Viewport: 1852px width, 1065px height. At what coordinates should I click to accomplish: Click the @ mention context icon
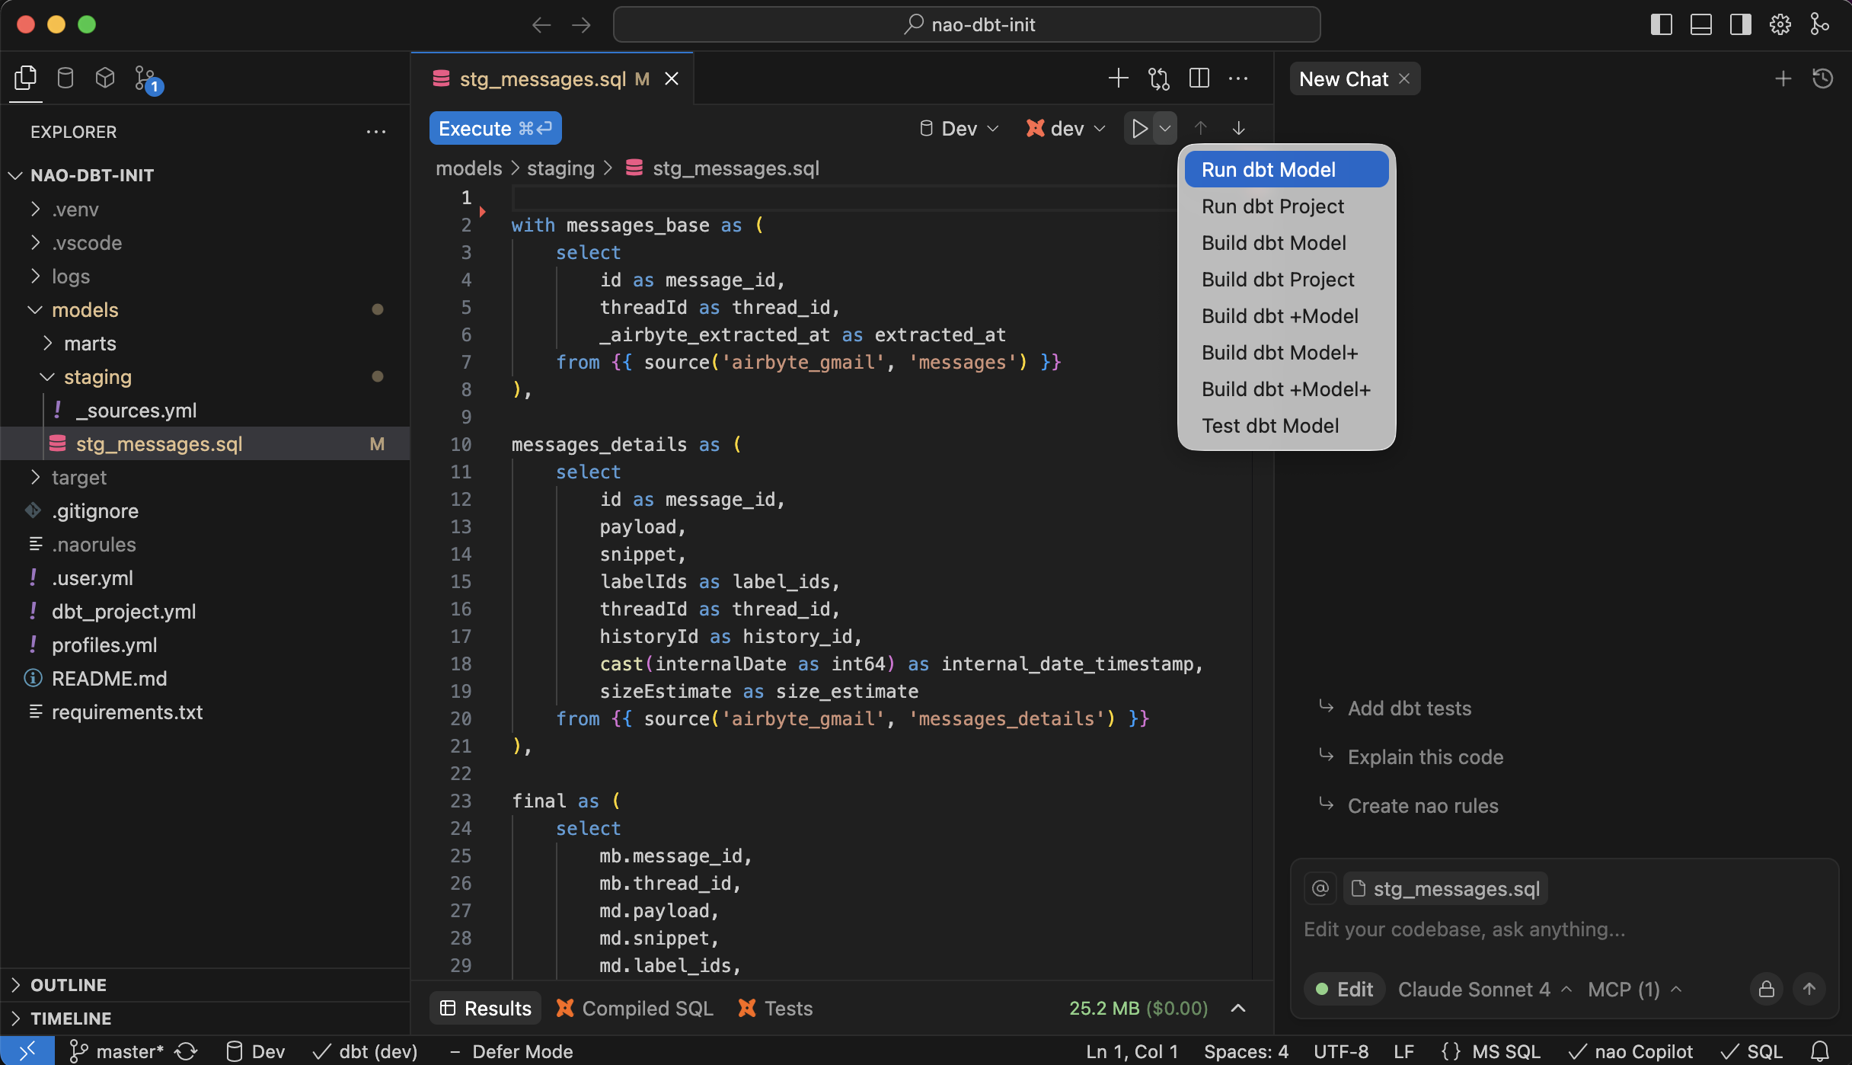1320,888
